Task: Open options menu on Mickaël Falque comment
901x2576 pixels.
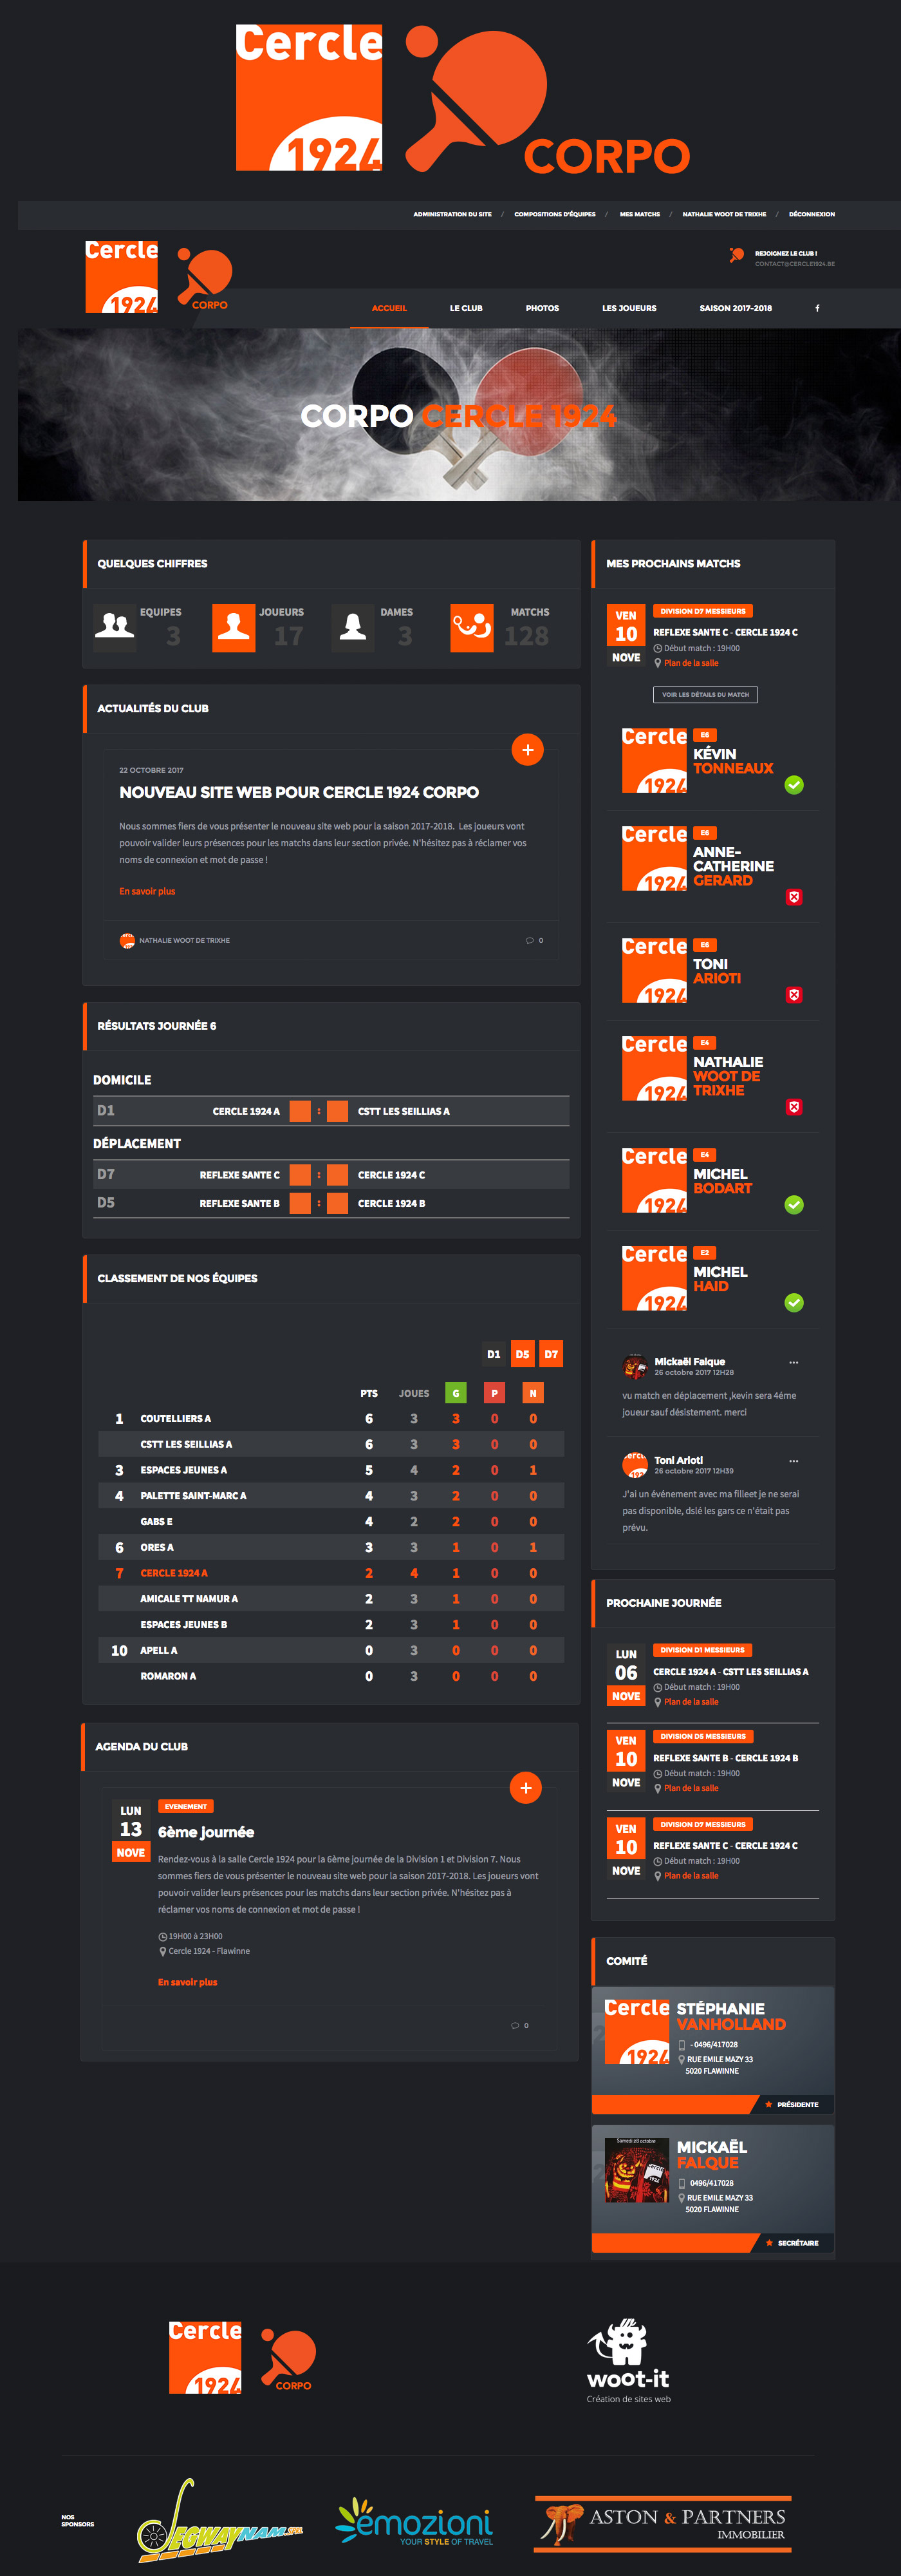Action: tap(794, 1362)
